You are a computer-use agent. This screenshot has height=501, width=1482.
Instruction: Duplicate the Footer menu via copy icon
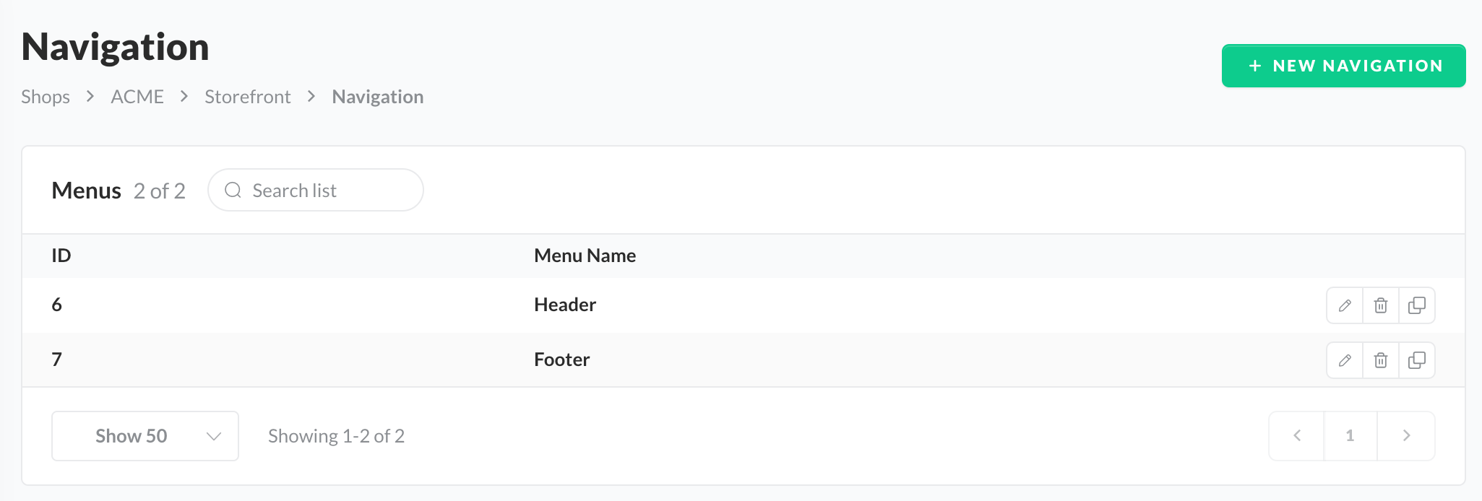pos(1417,360)
